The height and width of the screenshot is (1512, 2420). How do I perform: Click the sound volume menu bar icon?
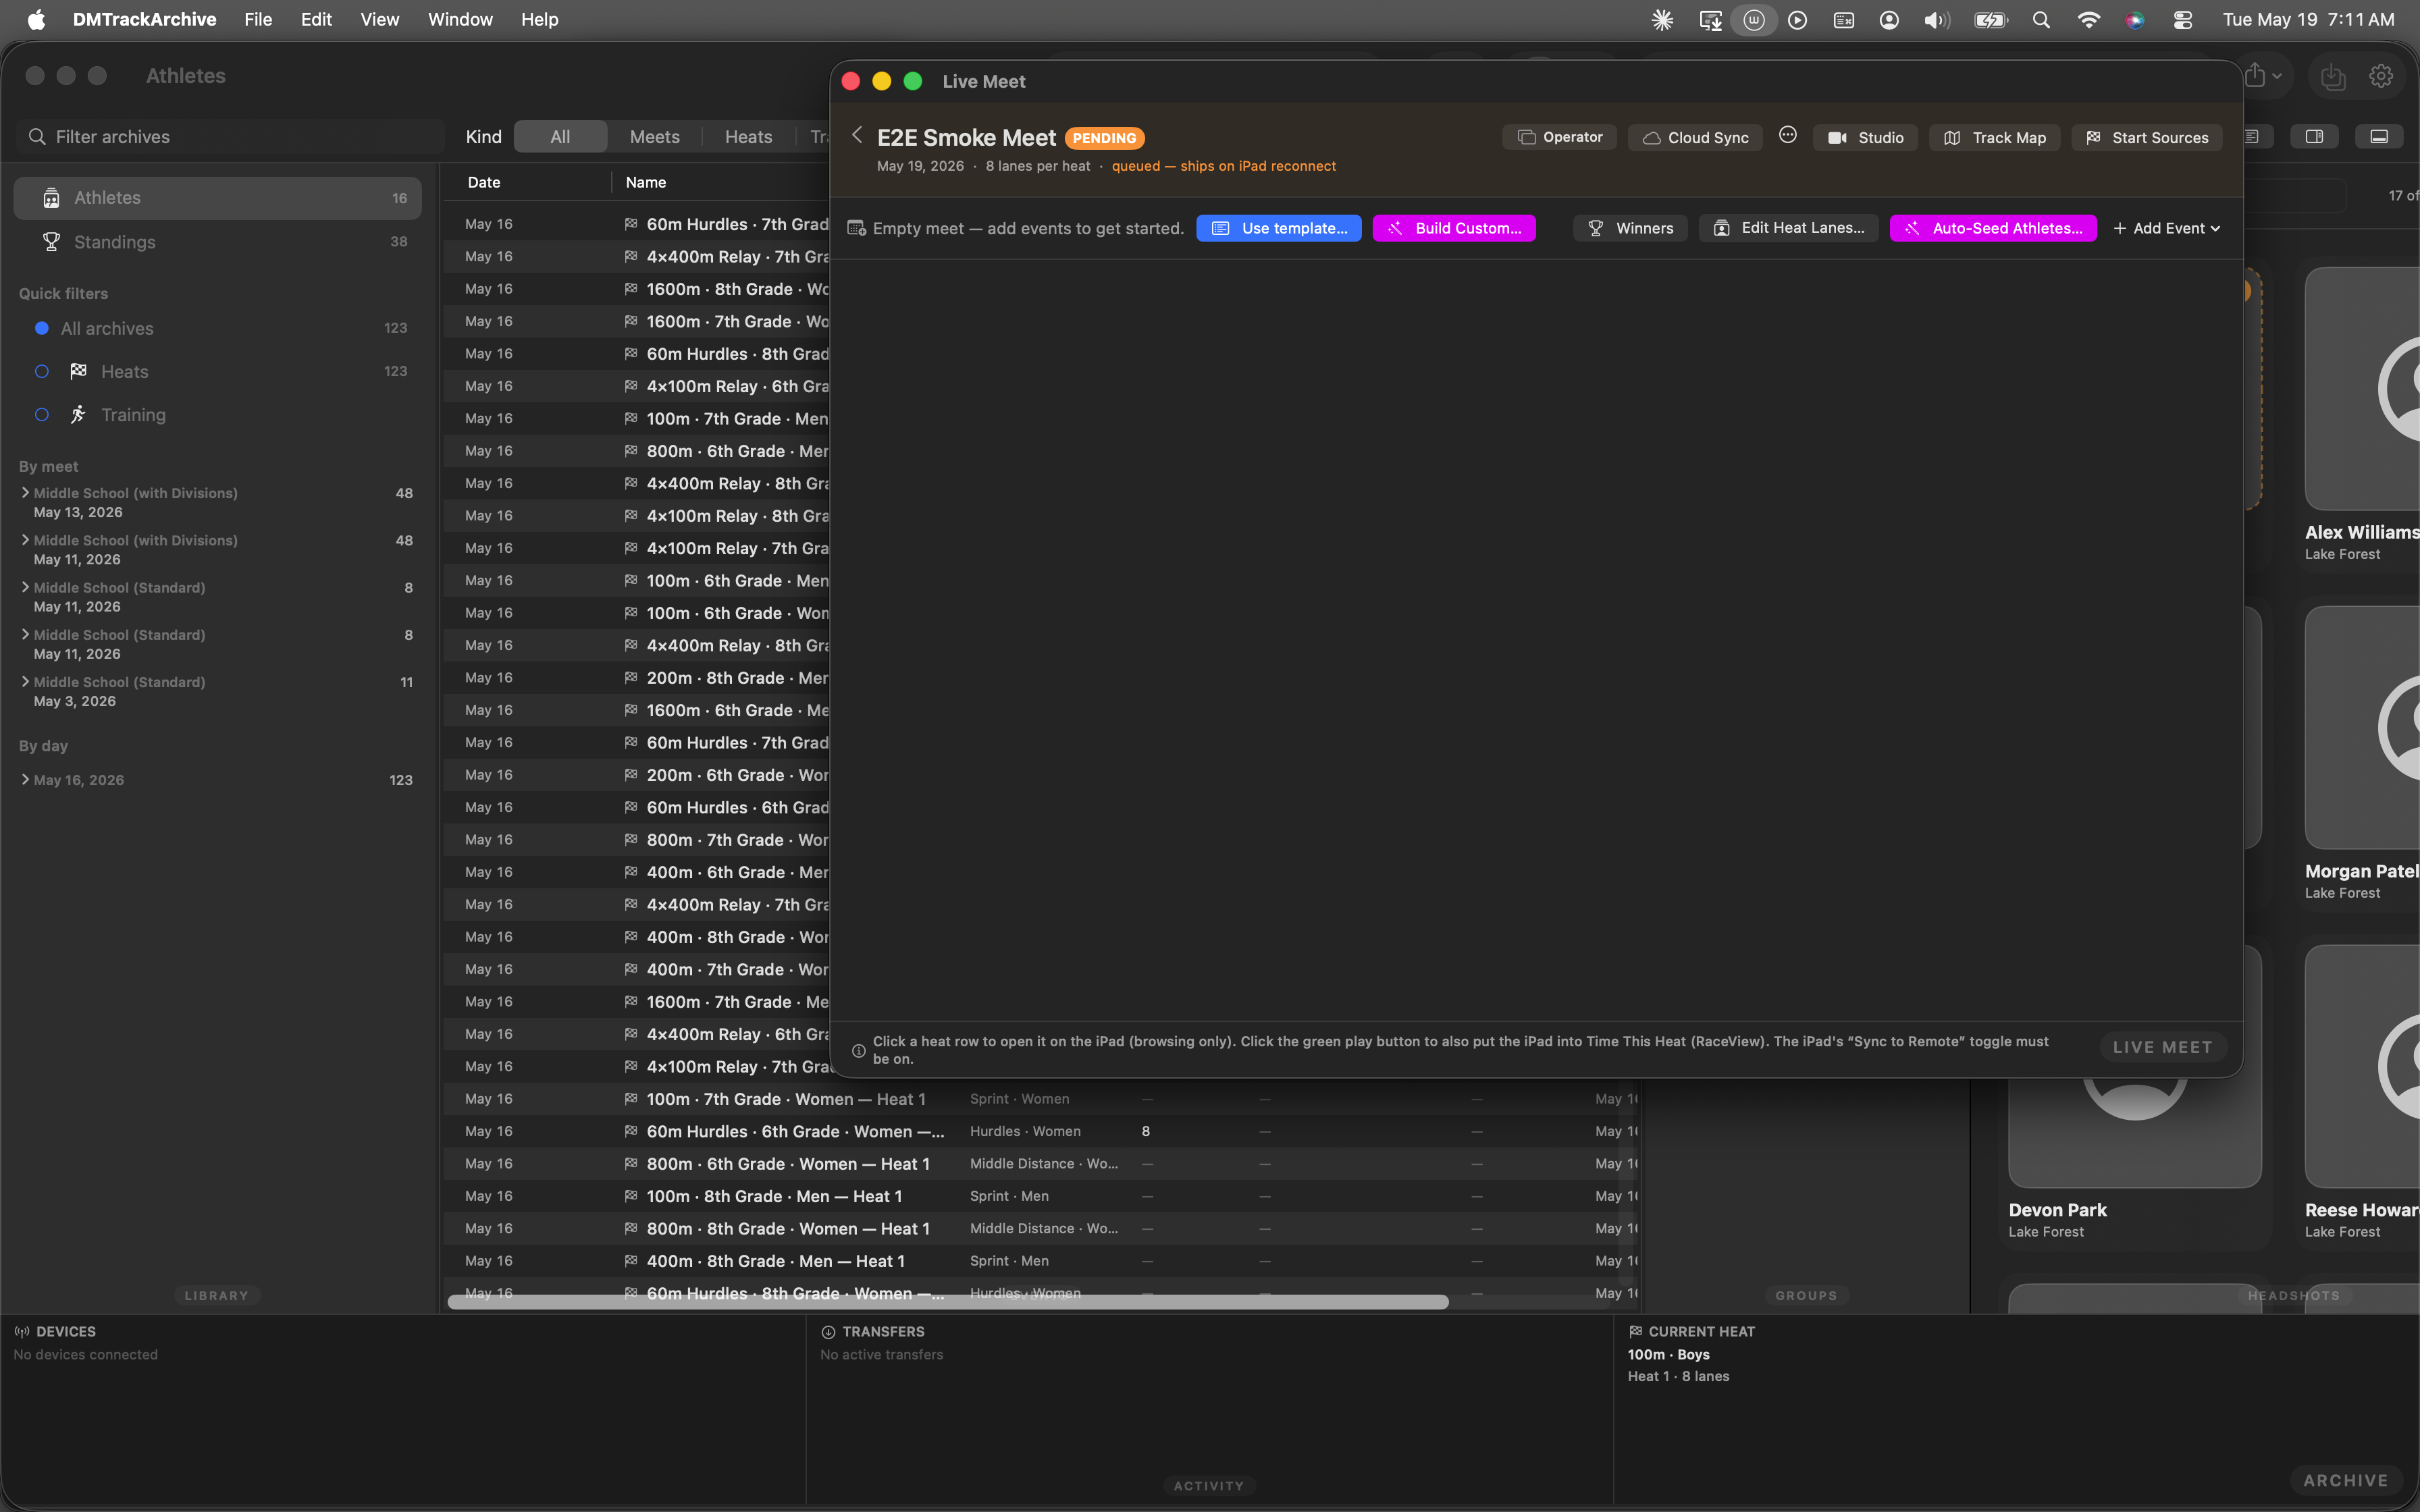click(1937, 20)
